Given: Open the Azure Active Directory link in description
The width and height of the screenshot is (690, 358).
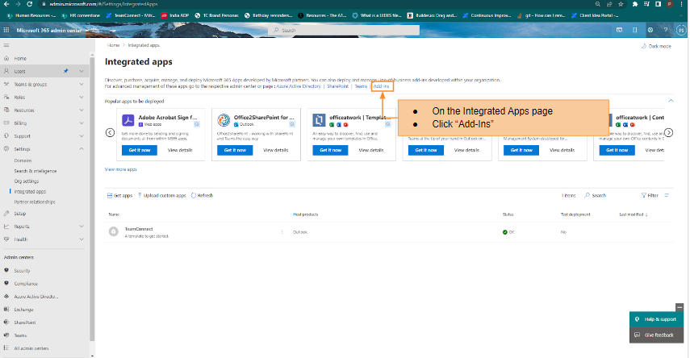Looking at the screenshot, I should [299, 86].
